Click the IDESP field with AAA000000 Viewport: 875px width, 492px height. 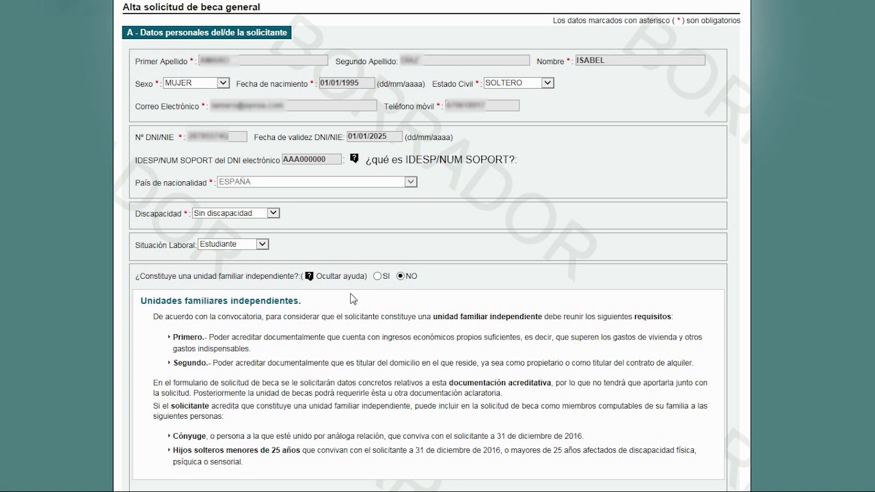pyautogui.click(x=312, y=159)
